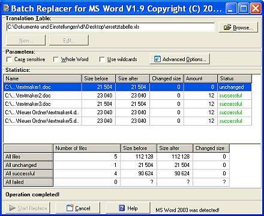Click the Browse folder icon
The height and width of the screenshot is (216, 264).
[227, 27]
